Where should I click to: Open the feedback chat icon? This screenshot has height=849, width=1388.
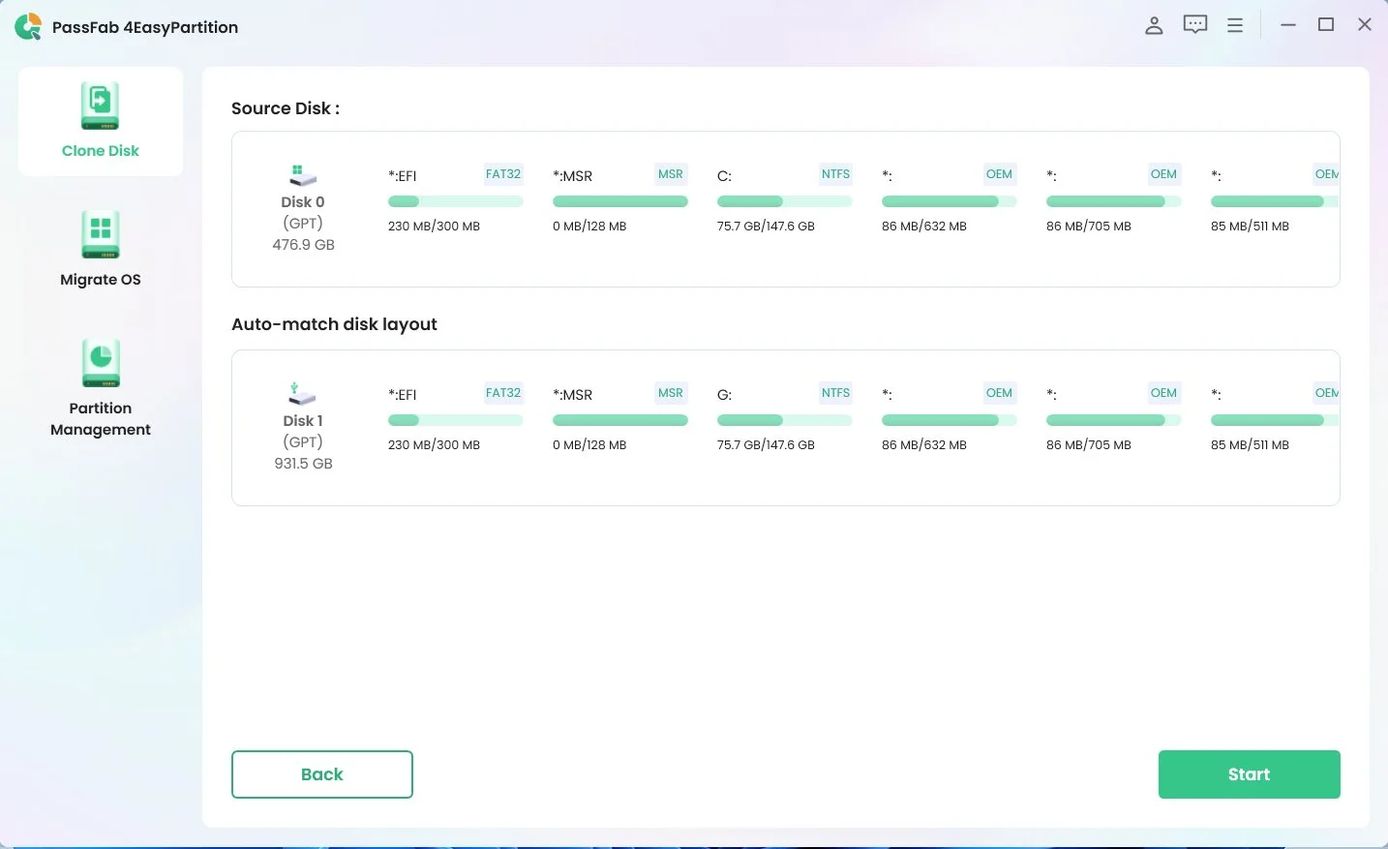[1194, 24]
